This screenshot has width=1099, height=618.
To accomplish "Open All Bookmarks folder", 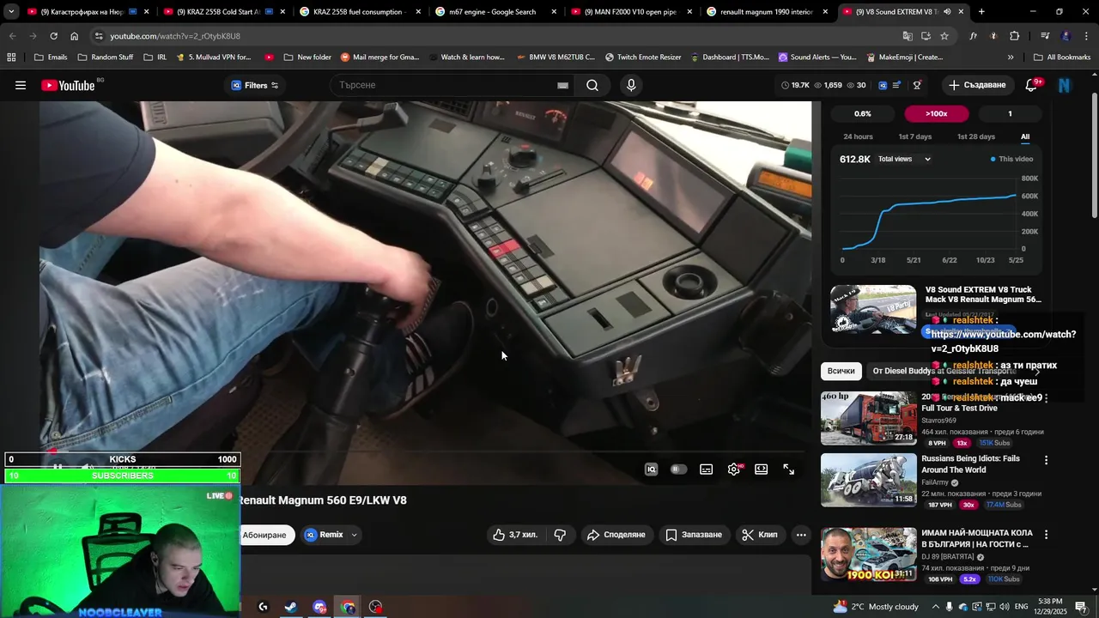I will (x=1062, y=58).
